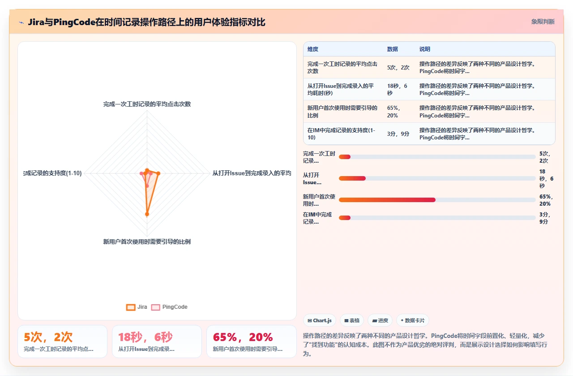Open the 18秒，6秒 data card
The image size is (573, 376).
[157, 341]
